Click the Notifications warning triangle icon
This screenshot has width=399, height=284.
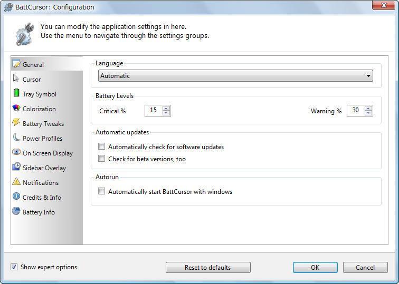click(x=16, y=182)
